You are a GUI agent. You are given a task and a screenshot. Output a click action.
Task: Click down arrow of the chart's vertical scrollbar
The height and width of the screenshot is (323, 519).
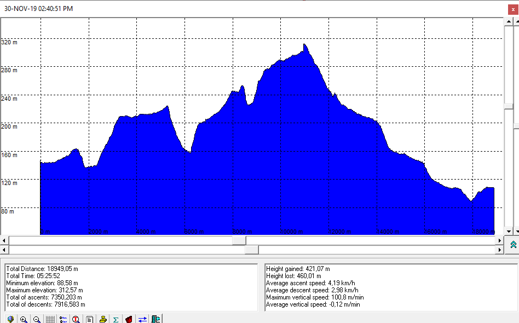[509, 231]
